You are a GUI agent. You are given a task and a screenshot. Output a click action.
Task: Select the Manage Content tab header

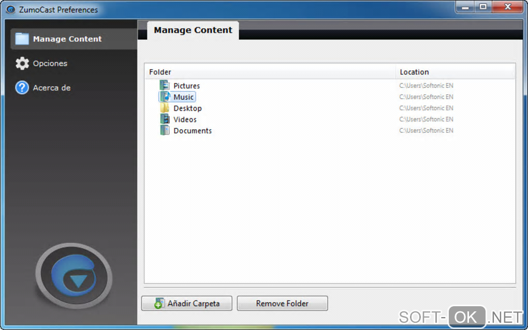[193, 31]
